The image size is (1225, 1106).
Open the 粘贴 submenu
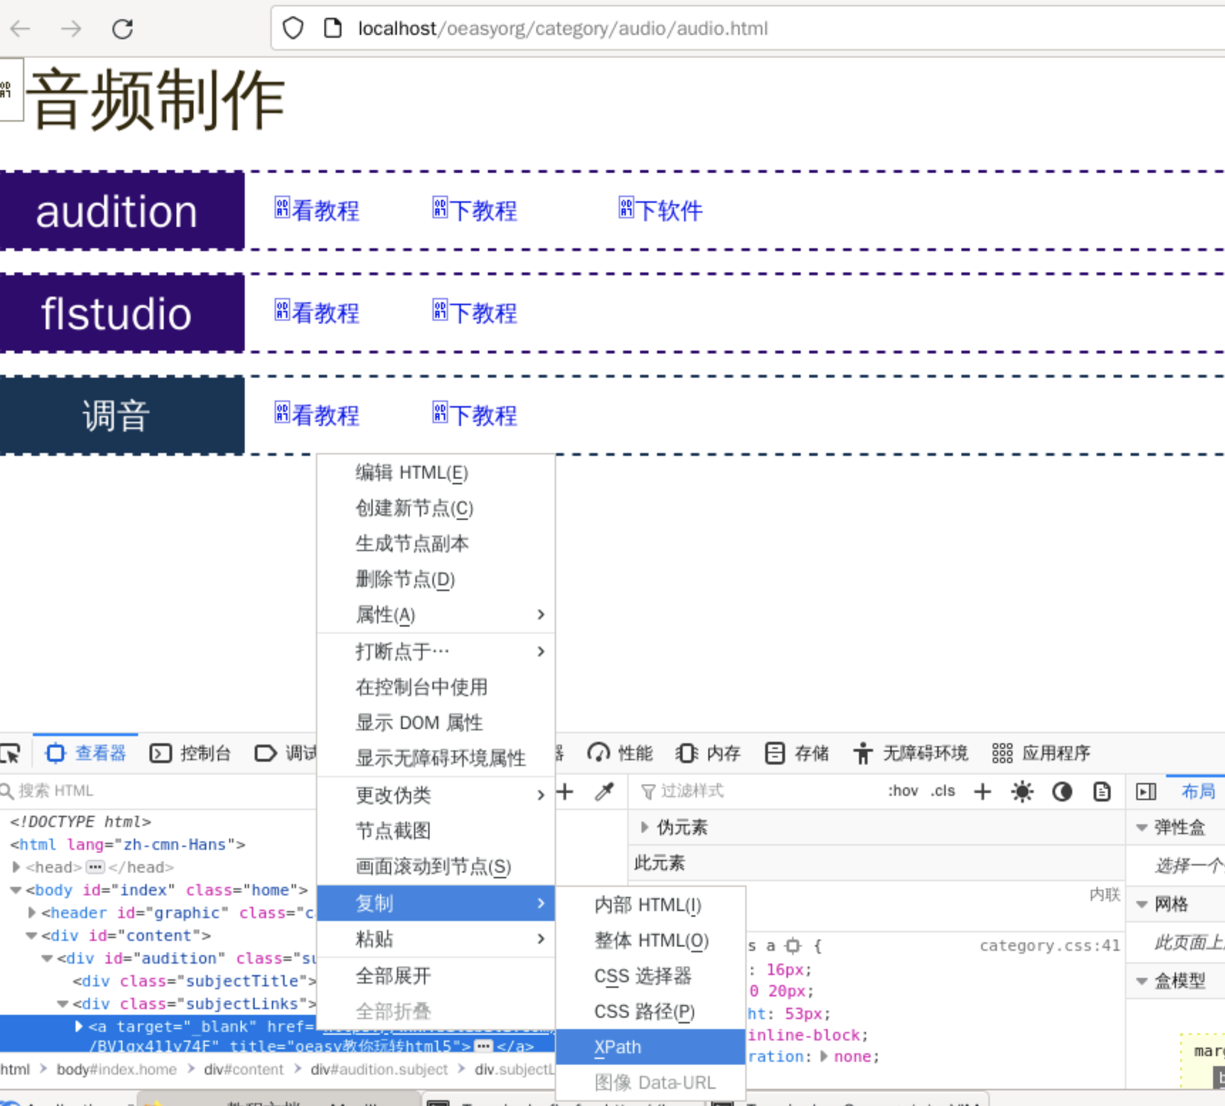(436, 939)
